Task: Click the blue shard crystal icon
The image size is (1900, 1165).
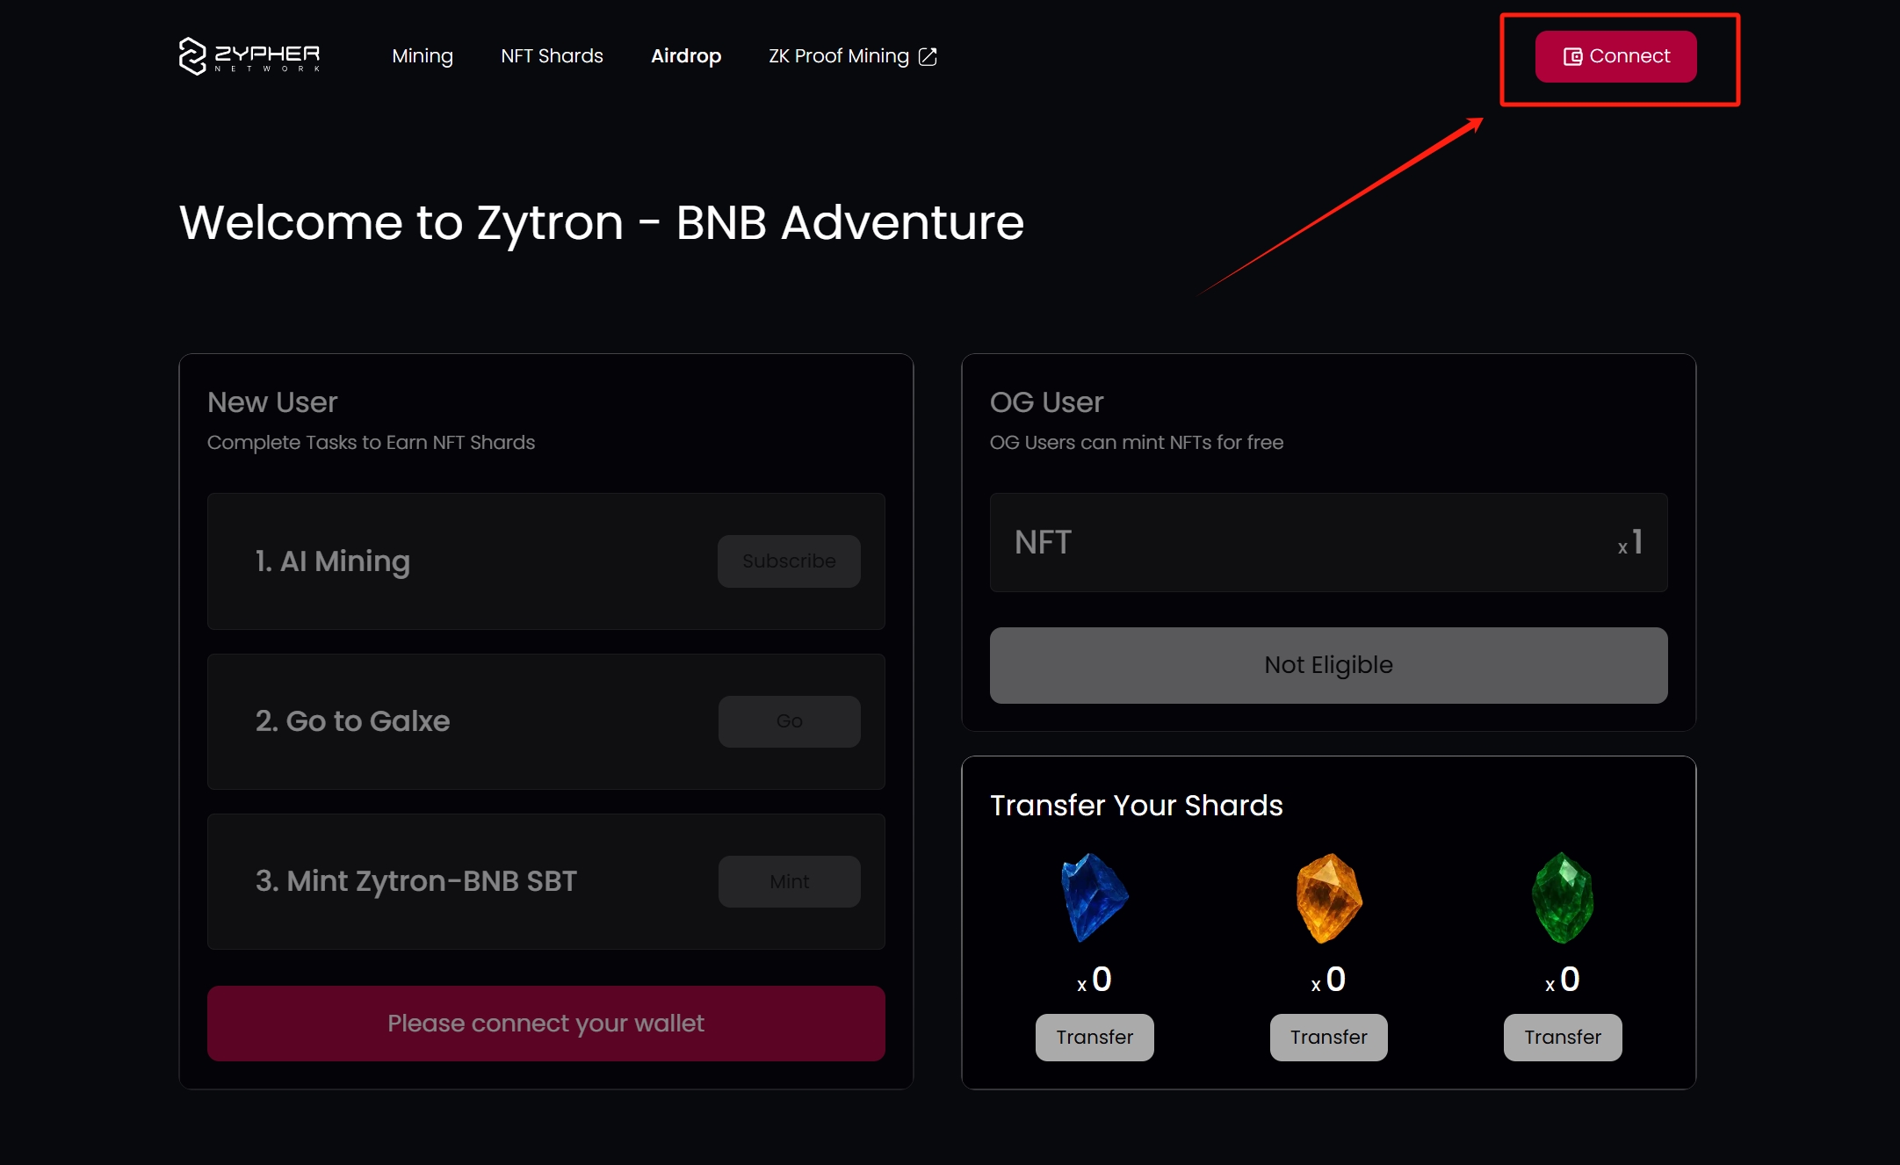Action: pos(1094,897)
